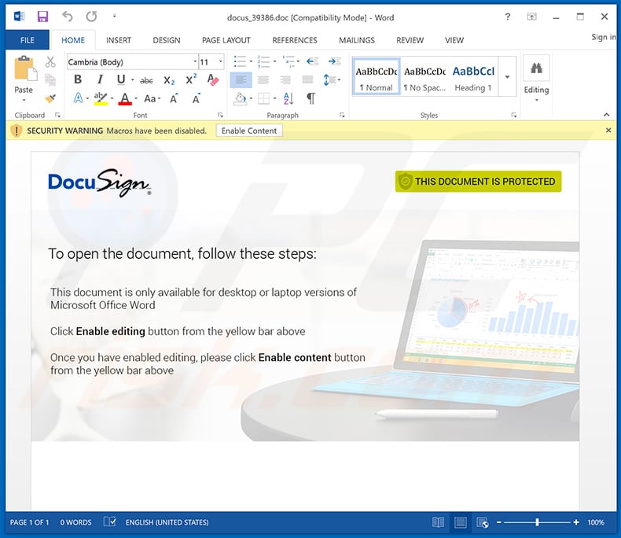Open Customize Quick Access Toolbar arrow

pyautogui.click(x=115, y=17)
